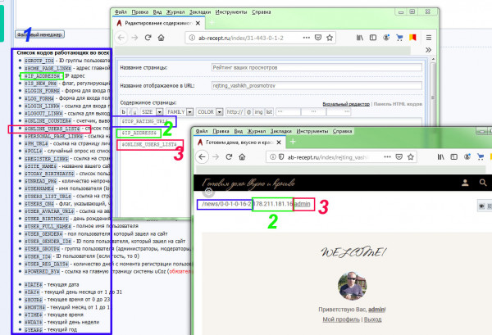Open page actions dots in editor URL bar
This screenshot has height=335, width=492.
306,38
